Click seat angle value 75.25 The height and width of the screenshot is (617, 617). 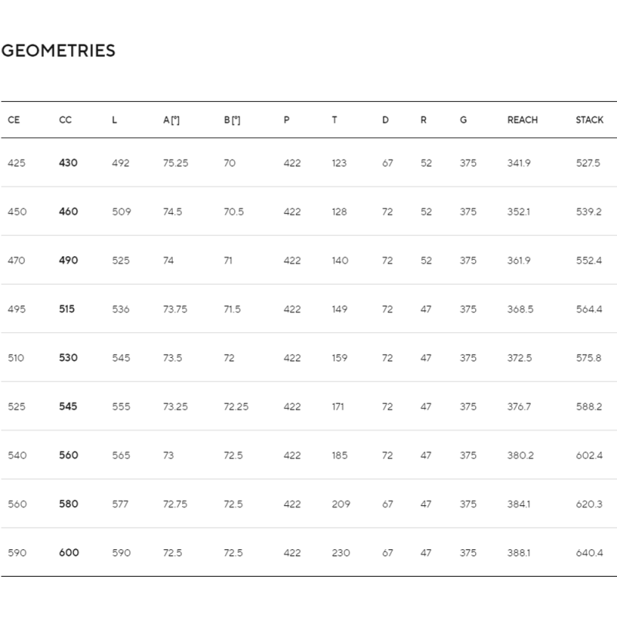[175, 164]
